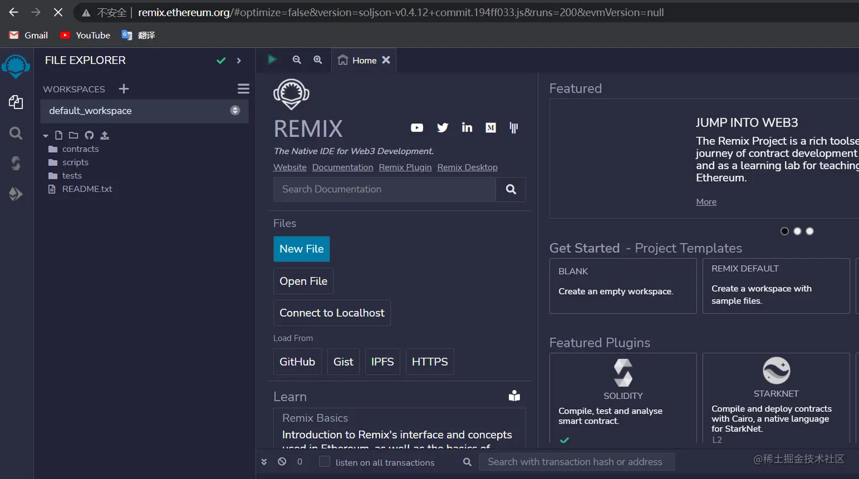This screenshot has height=479, width=859.
Task: Load from GitHub button
Action: tap(297, 362)
